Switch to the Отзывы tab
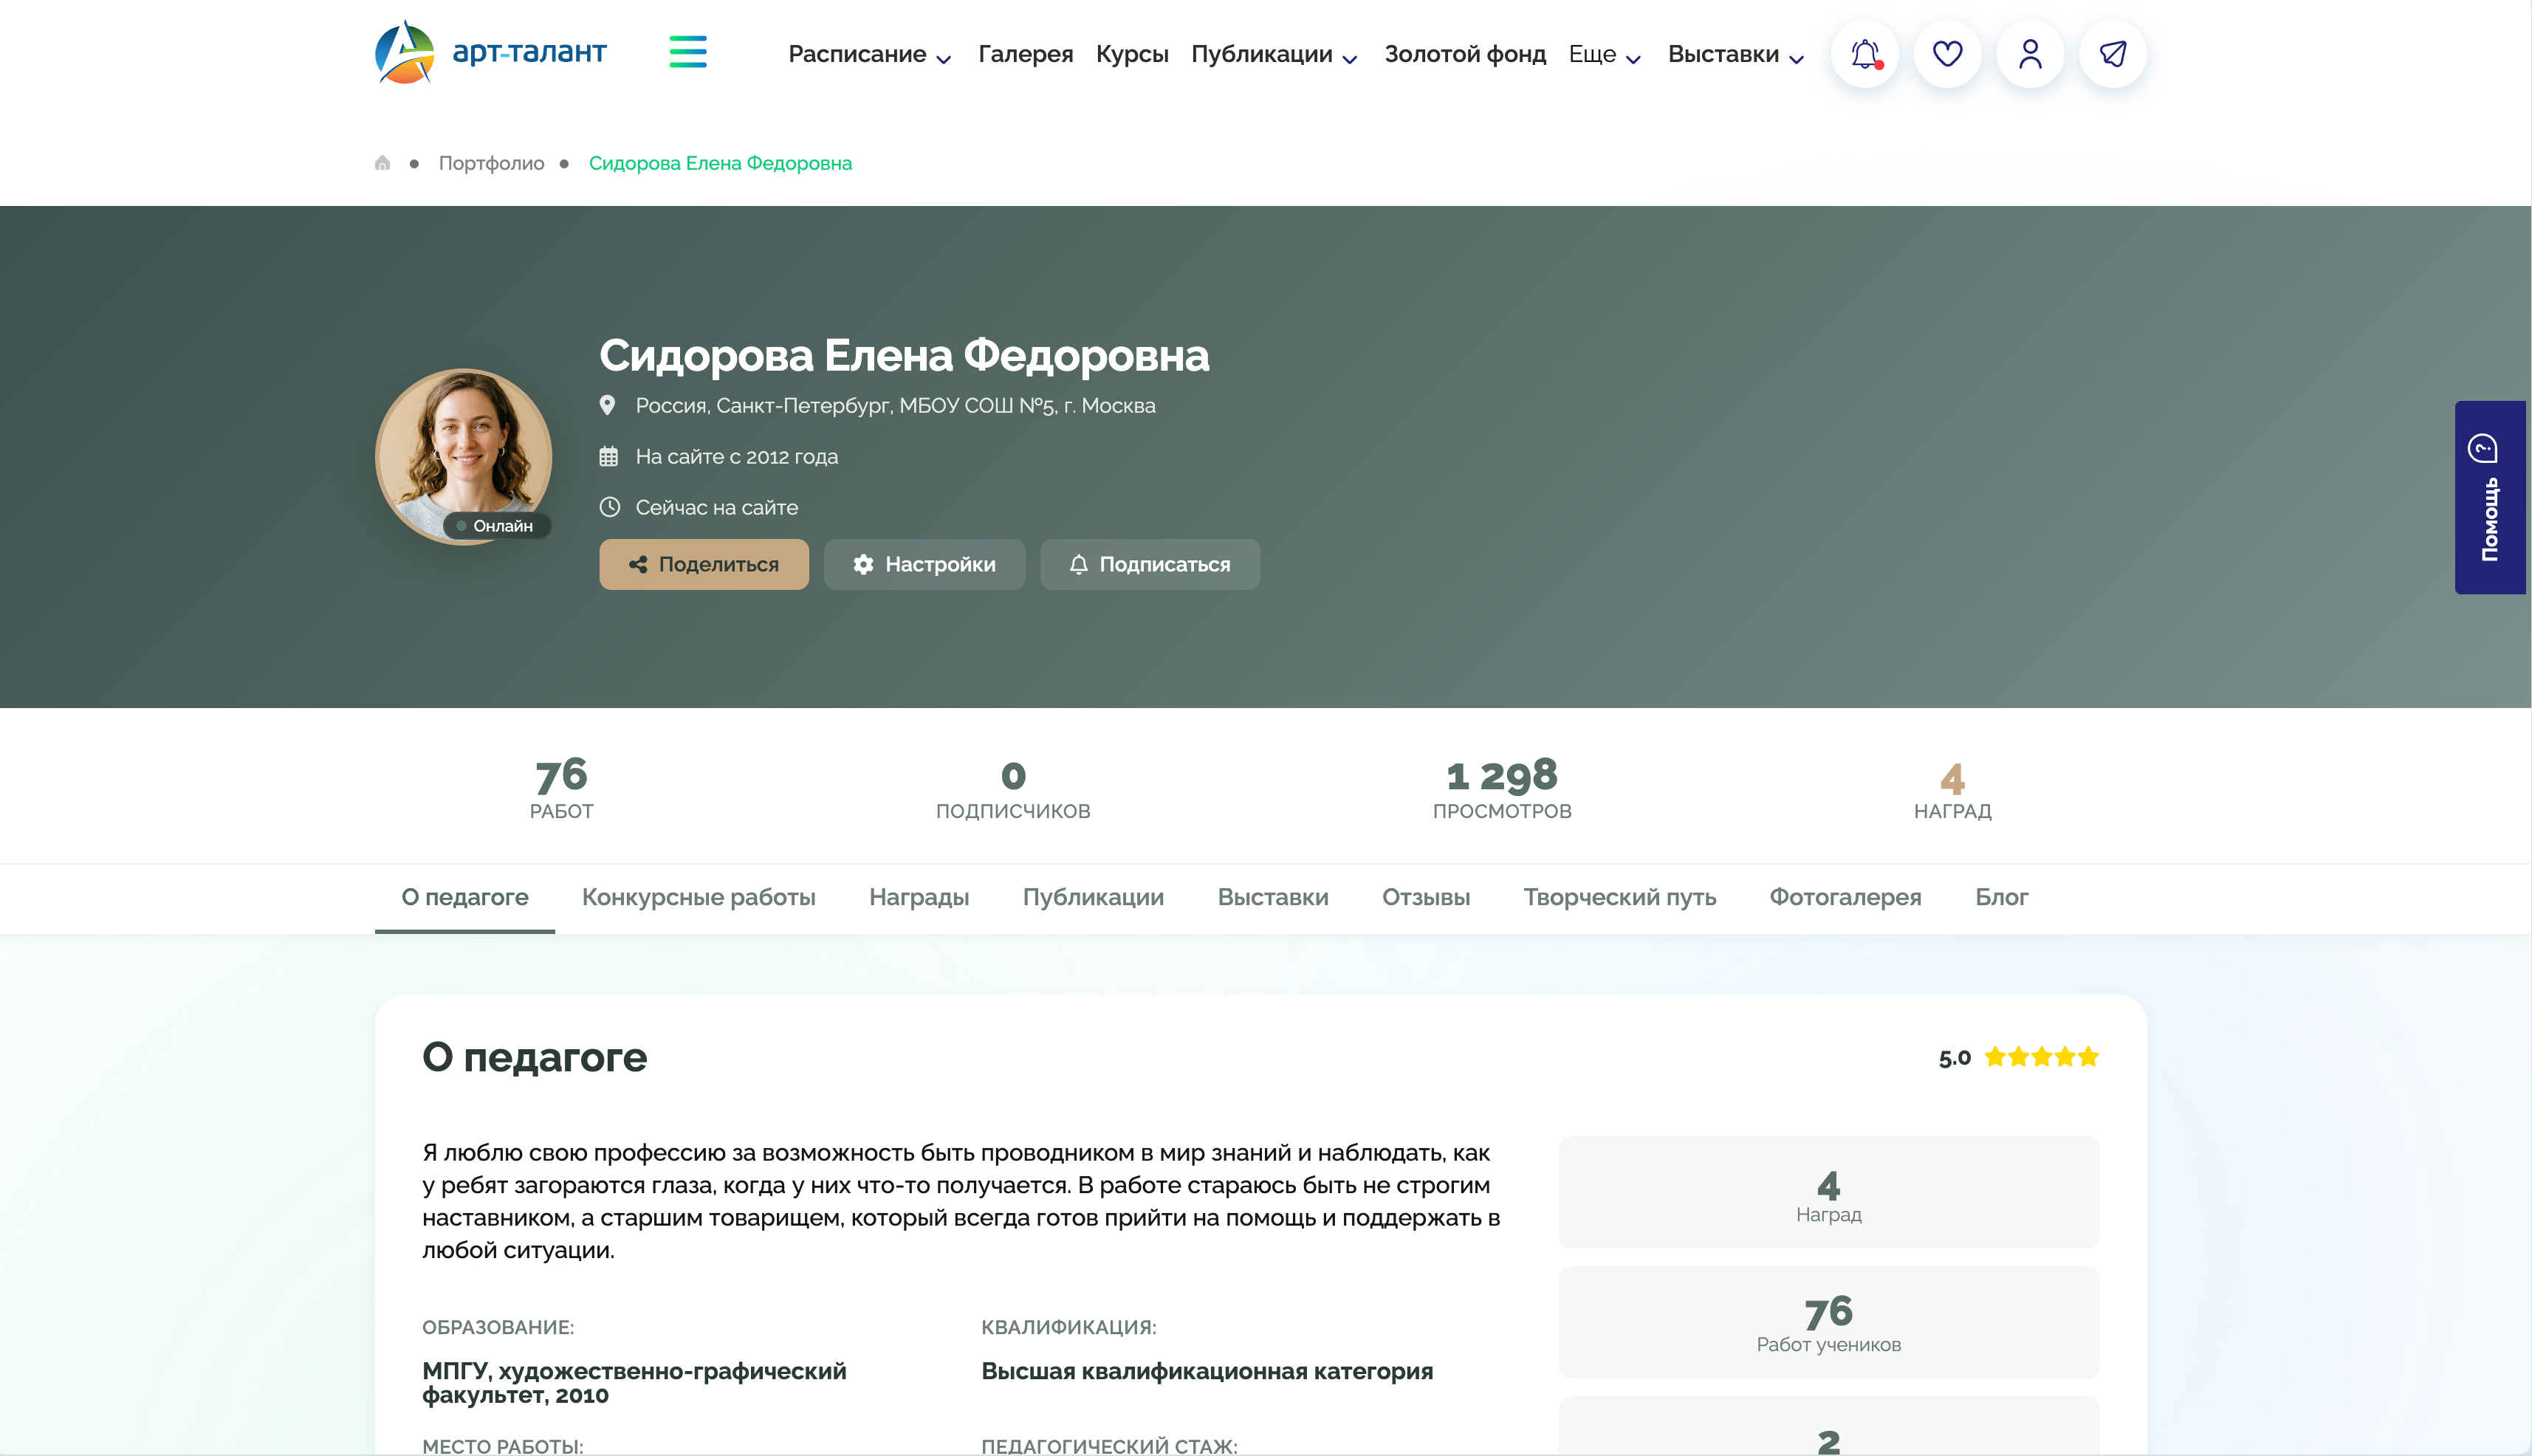2532x1456 pixels. click(1426, 897)
